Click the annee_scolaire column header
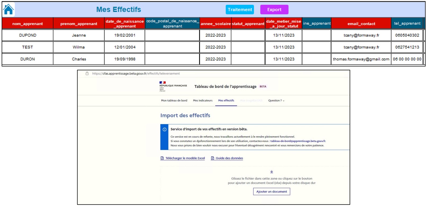Viewport: 427px width, 207px height. (215, 23)
